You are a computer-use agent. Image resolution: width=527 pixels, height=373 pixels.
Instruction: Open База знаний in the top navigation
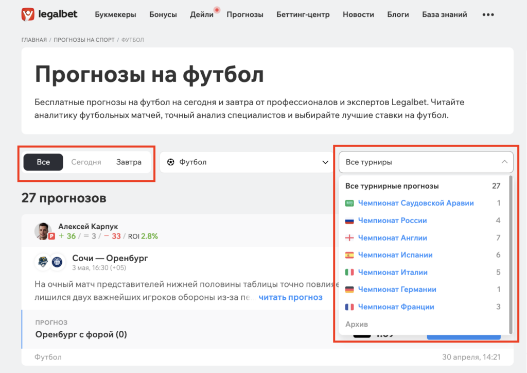[444, 15]
